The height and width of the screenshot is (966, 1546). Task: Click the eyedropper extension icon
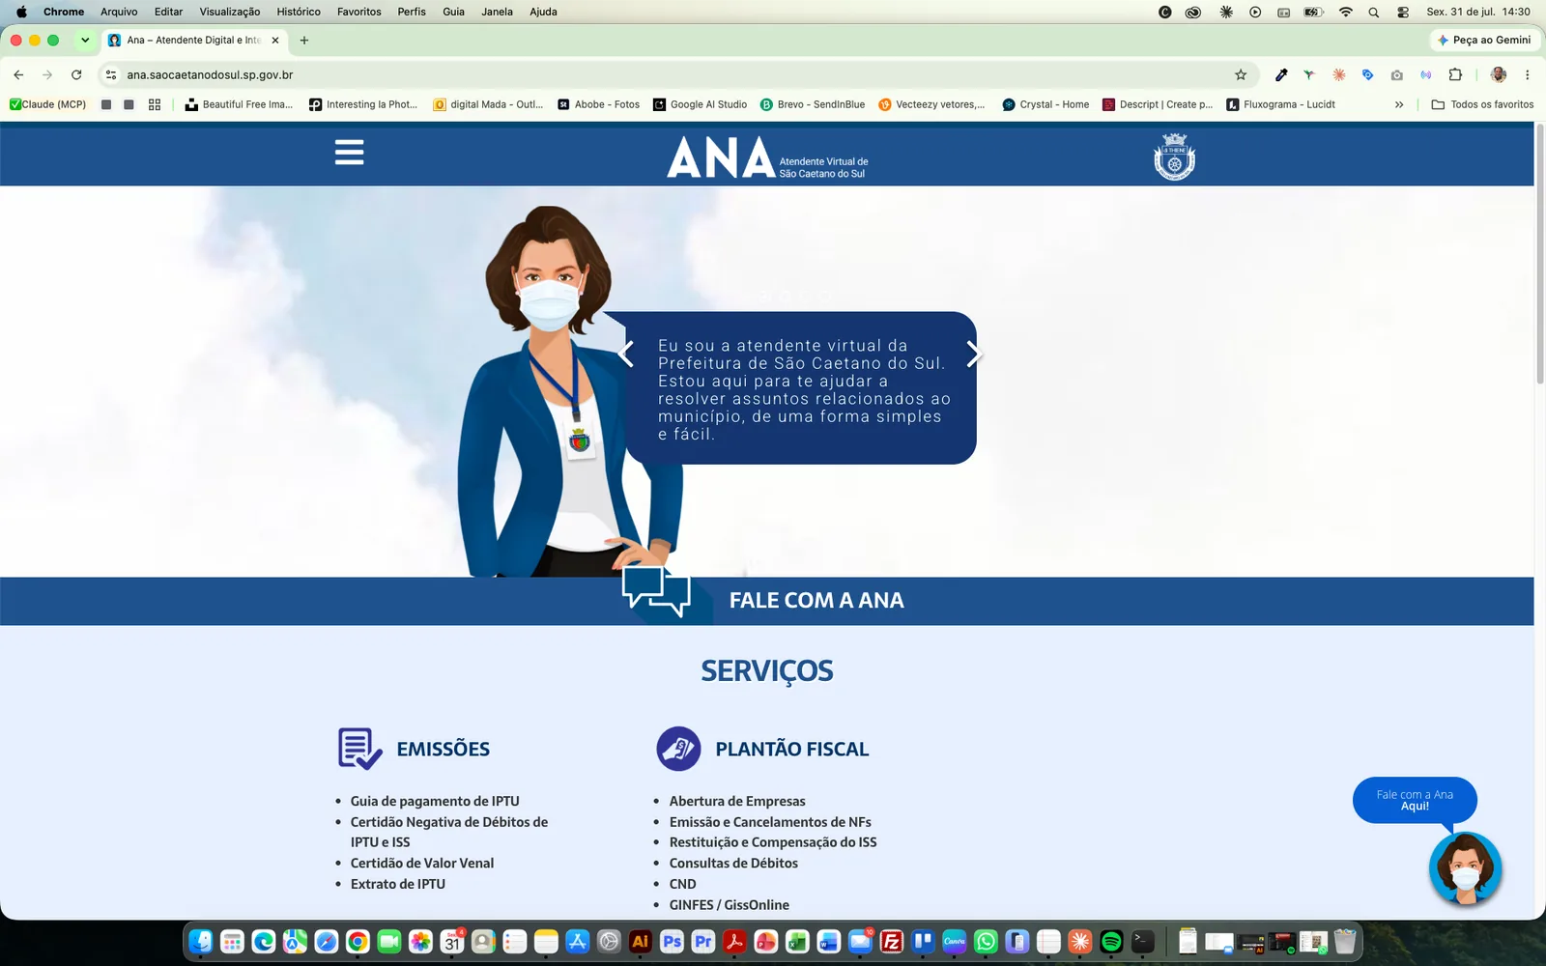(x=1281, y=74)
